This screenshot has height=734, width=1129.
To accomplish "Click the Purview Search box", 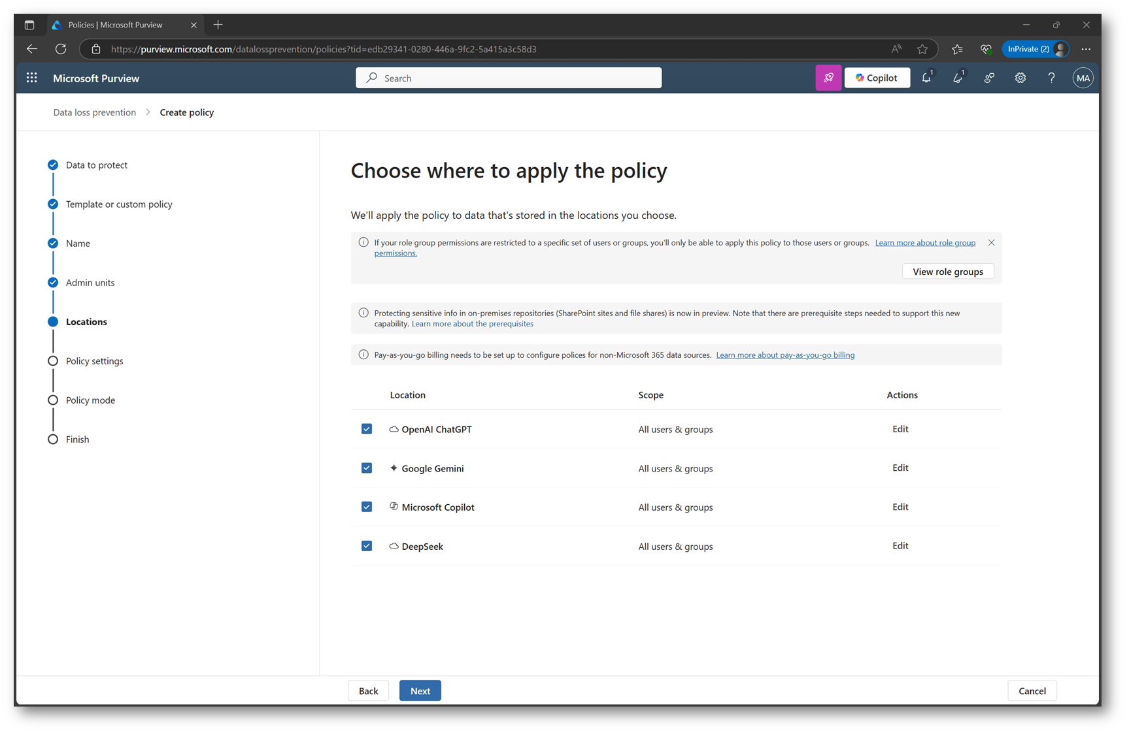I will coord(509,78).
